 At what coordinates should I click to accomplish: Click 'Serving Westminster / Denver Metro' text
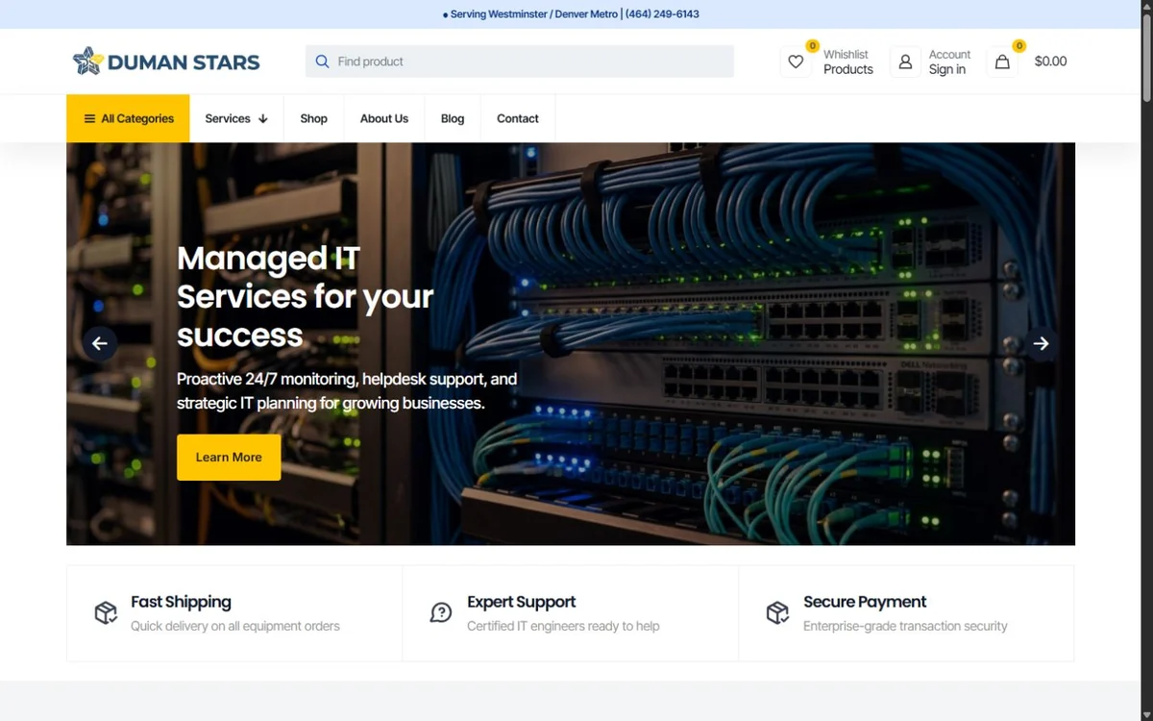point(534,14)
